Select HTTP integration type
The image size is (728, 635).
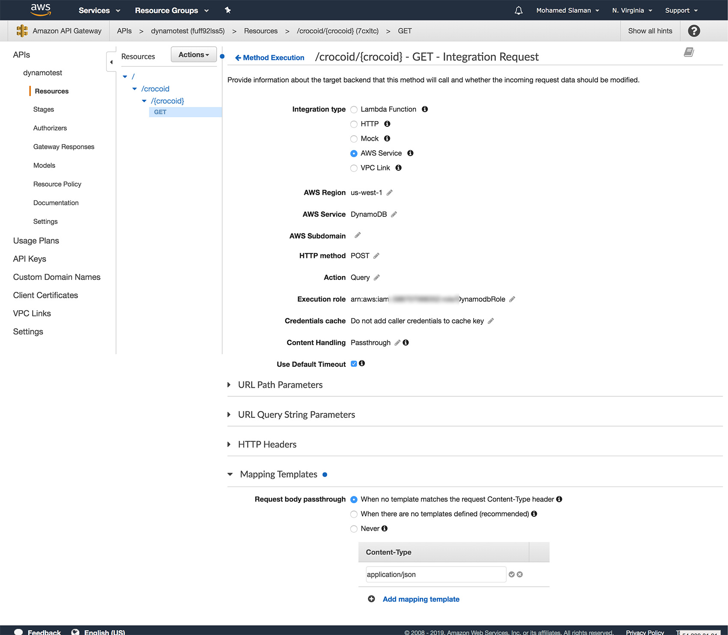click(x=354, y=124)
